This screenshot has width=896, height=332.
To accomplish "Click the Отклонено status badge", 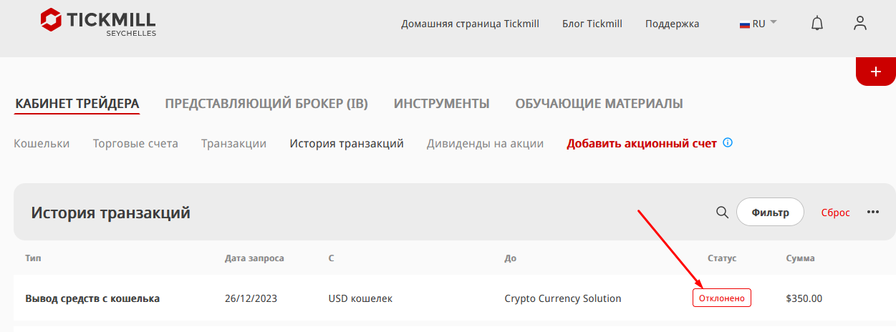I will [x=722, y=298].
